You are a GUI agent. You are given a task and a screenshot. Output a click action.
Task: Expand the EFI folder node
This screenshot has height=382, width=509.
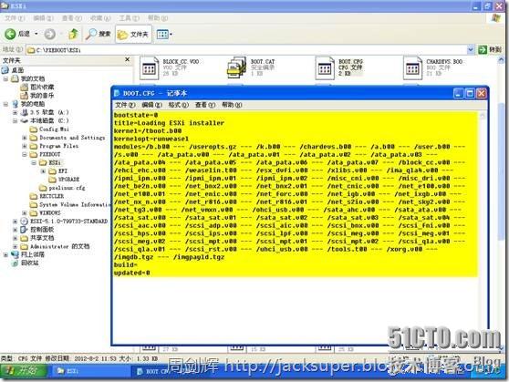[43, 171]
